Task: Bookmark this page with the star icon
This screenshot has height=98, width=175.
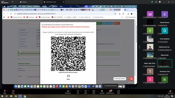Action: pos(115,14)
